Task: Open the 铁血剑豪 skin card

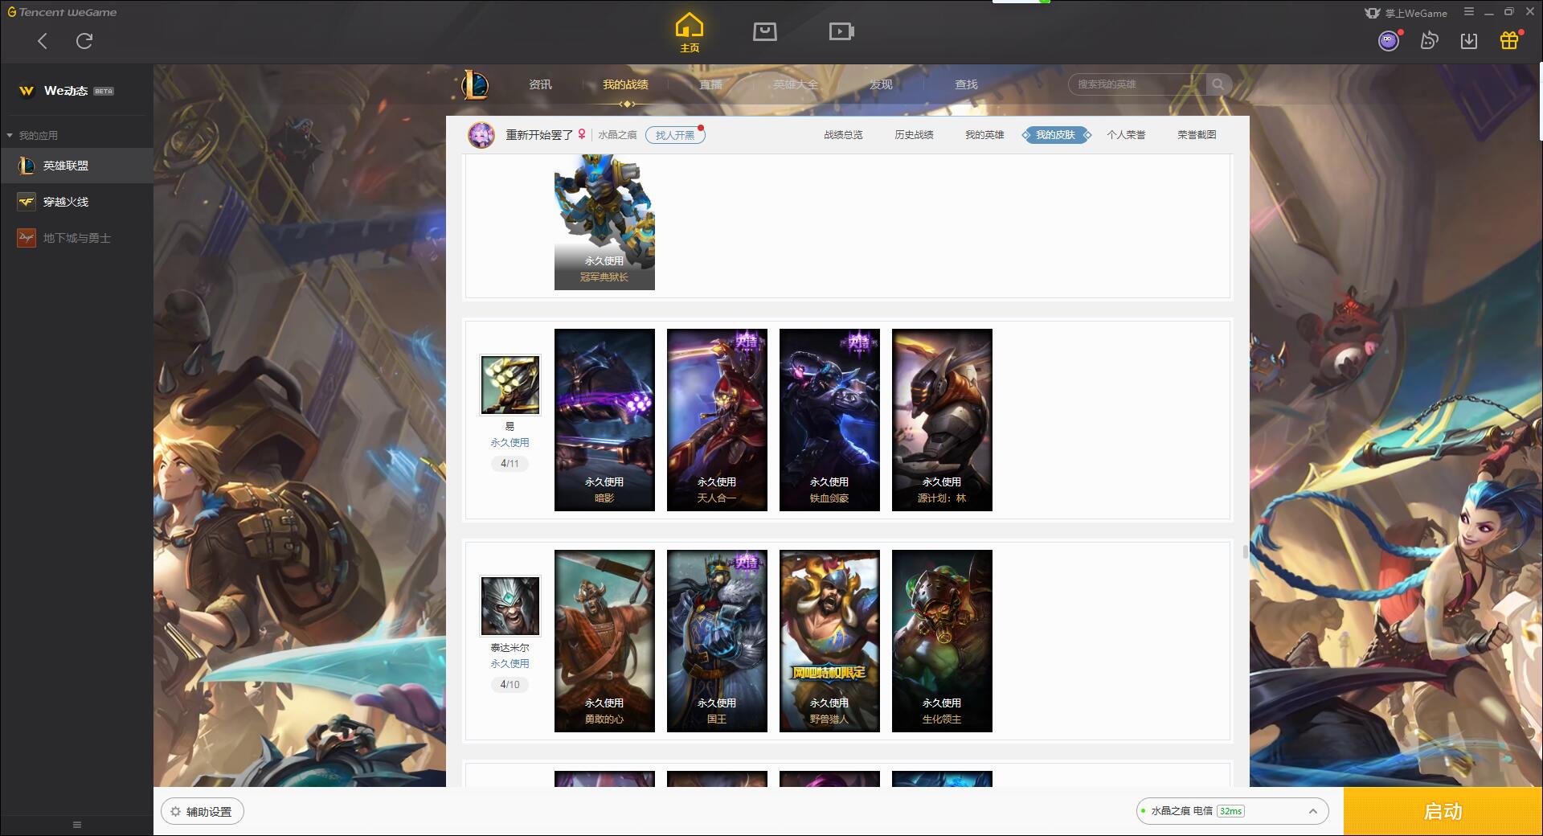Action: [x=829, y=420]
